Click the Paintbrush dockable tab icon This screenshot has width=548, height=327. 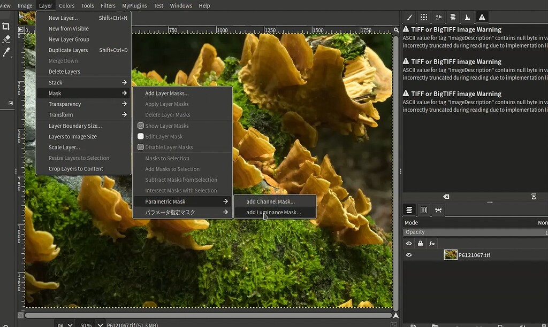409,17
